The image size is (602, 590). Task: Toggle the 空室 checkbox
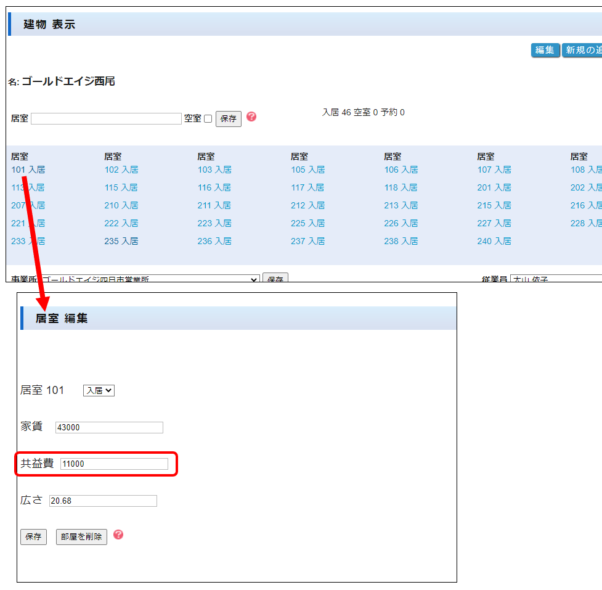(x=208, y=119)
